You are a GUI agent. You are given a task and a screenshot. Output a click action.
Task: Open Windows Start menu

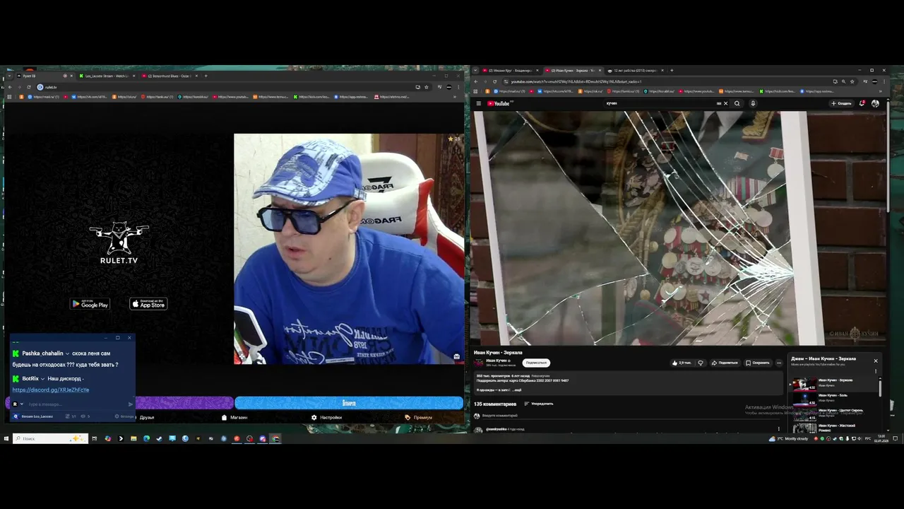tap(6, 438)
